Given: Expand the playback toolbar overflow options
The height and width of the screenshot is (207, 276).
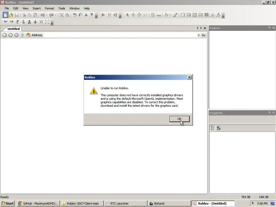Looking at the screenshot, I should click(120, 15).
